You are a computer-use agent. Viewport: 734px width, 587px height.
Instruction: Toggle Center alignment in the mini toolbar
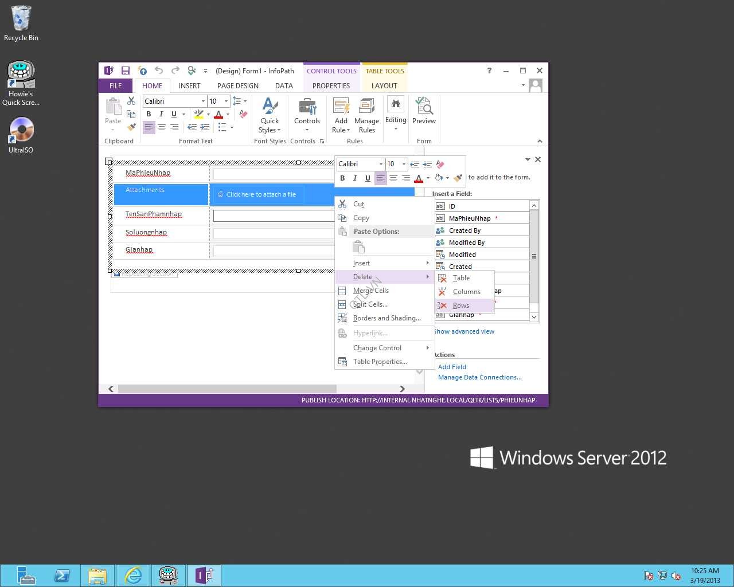[x=393, y=178]
